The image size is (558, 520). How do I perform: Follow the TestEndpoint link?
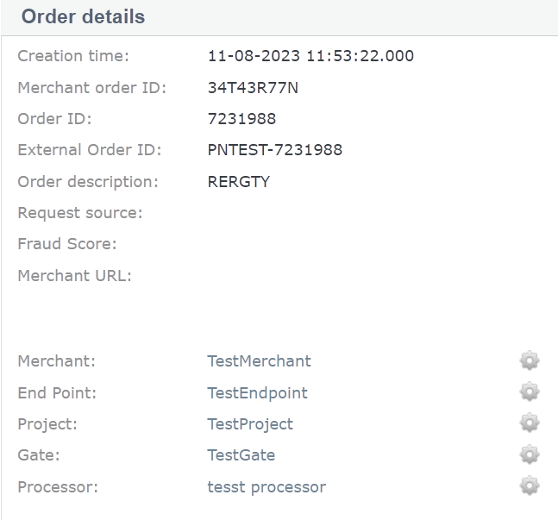tap(257, 393)
